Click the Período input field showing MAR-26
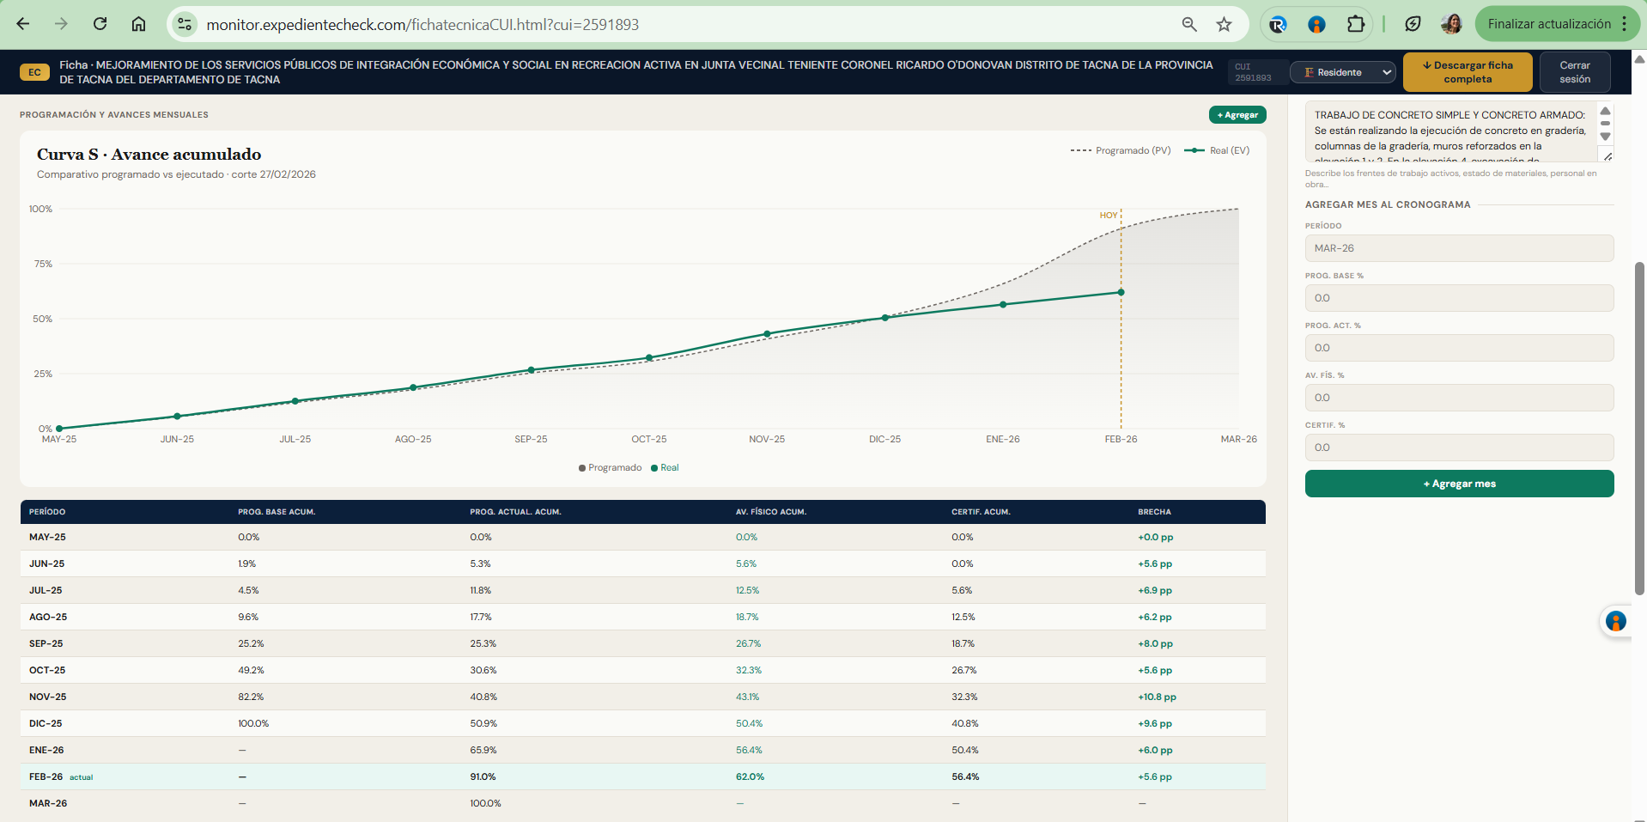The width and height of the screenshot is (1647, 822). (1458, 248)
